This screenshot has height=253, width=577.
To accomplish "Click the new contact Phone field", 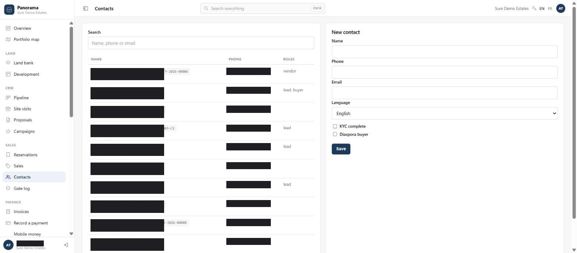I will point(445,72).
